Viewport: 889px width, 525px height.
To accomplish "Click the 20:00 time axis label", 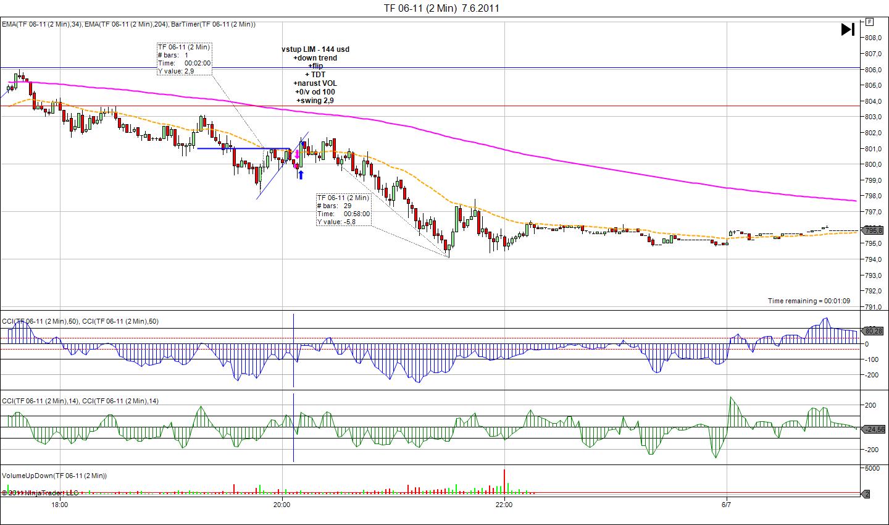I will point(282,505).
